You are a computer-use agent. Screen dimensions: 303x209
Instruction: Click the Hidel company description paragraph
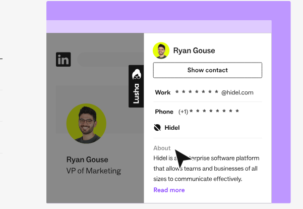[x=206, y=169]
